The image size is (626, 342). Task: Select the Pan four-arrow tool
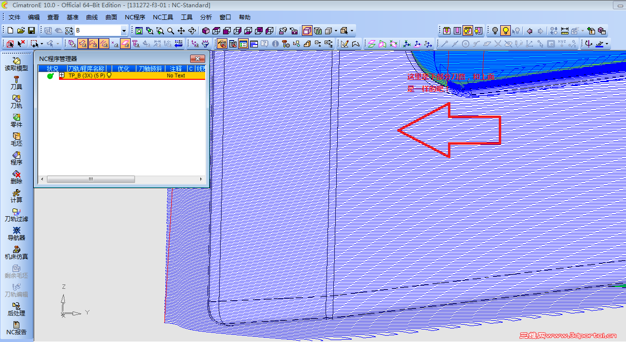click(181, 30)
